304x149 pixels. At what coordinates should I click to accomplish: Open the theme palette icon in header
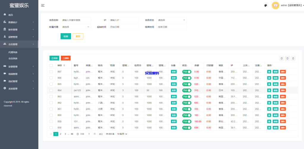pyautogui.click(x=266, y=5)
